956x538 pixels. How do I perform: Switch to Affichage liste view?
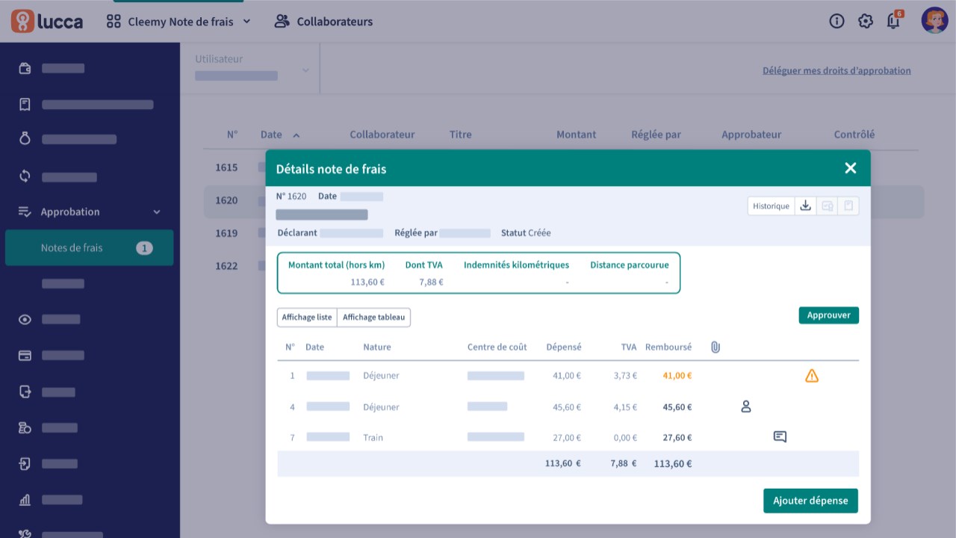click(307, 318)
